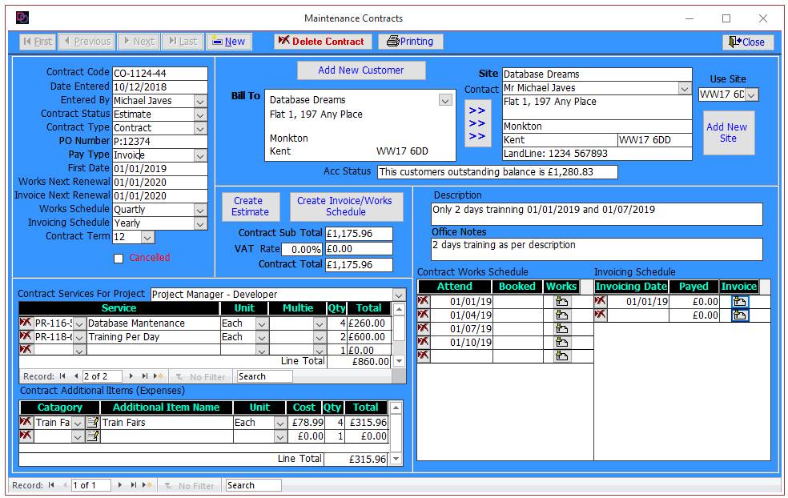Image resolution: width=788 pixels, height=498 pixels.
Task: Open the site Contact dropdown
Action: 685,88
